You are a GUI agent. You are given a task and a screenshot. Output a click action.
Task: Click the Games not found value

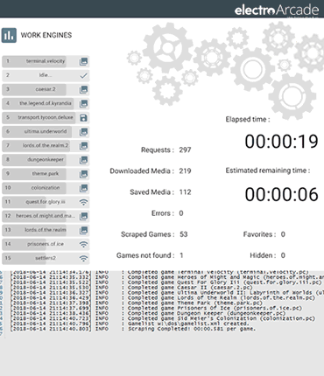click(x=181, y=255)
